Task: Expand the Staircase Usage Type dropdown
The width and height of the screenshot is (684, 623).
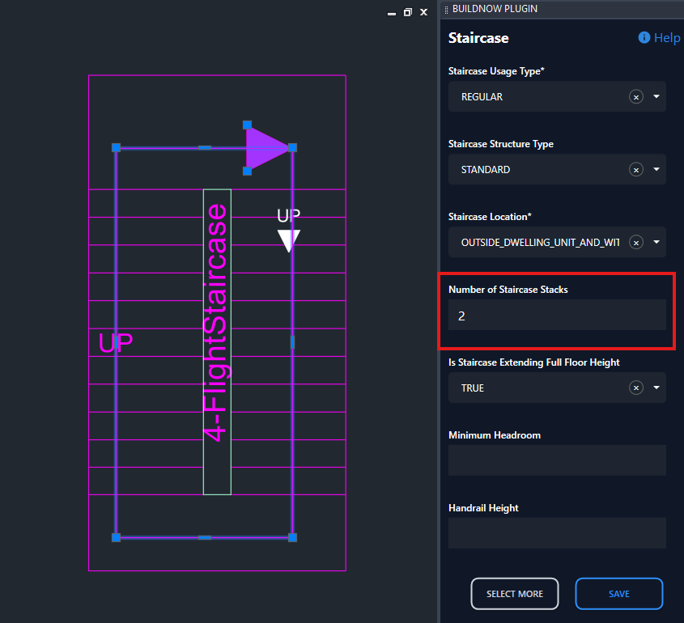Action: point(656,97)
